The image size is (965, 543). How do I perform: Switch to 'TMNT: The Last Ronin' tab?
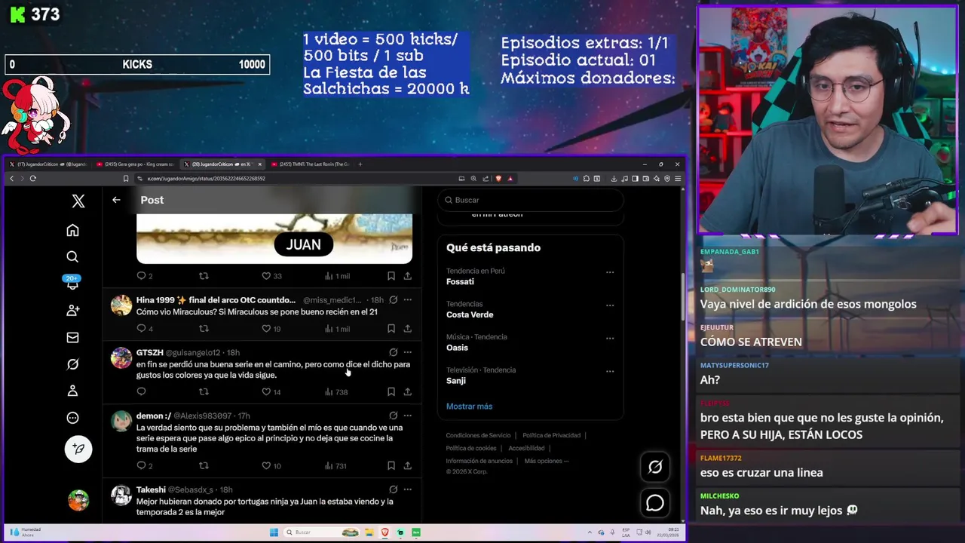click(310, 164)
